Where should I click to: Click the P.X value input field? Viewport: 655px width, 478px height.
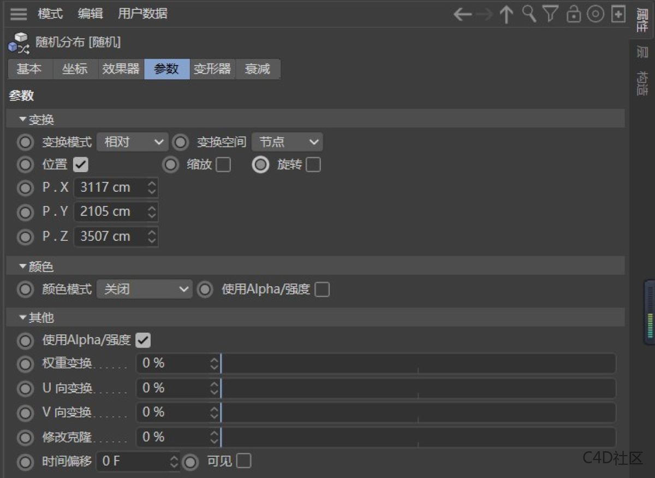[x=112, y=187]
